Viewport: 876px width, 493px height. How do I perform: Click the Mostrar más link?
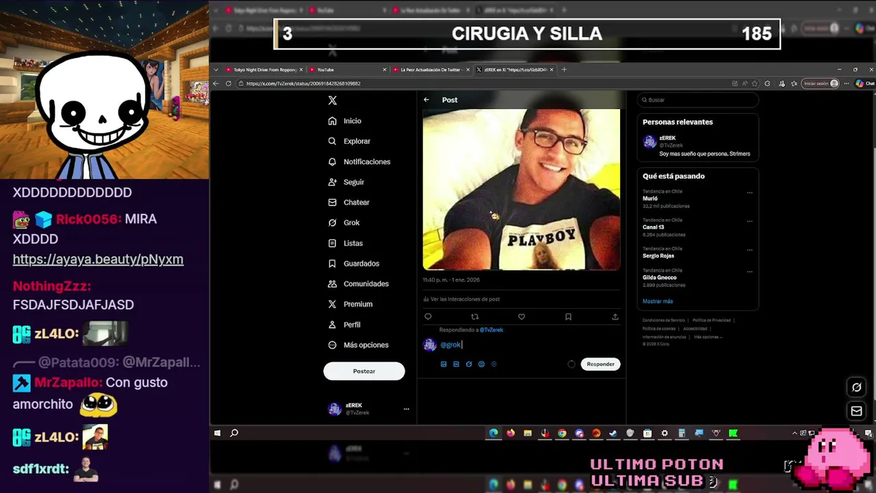click(x=658, y=301)
